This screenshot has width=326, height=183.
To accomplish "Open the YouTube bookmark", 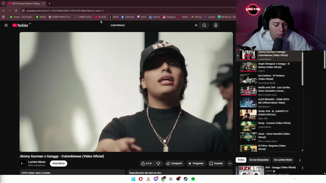I will 100,17.
